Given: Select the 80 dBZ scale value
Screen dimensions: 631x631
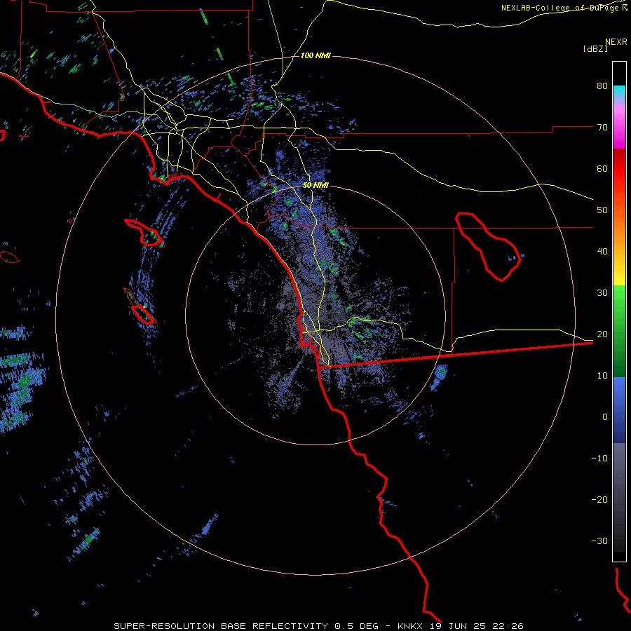Looking at the screenshot, I should click(602, 86).
